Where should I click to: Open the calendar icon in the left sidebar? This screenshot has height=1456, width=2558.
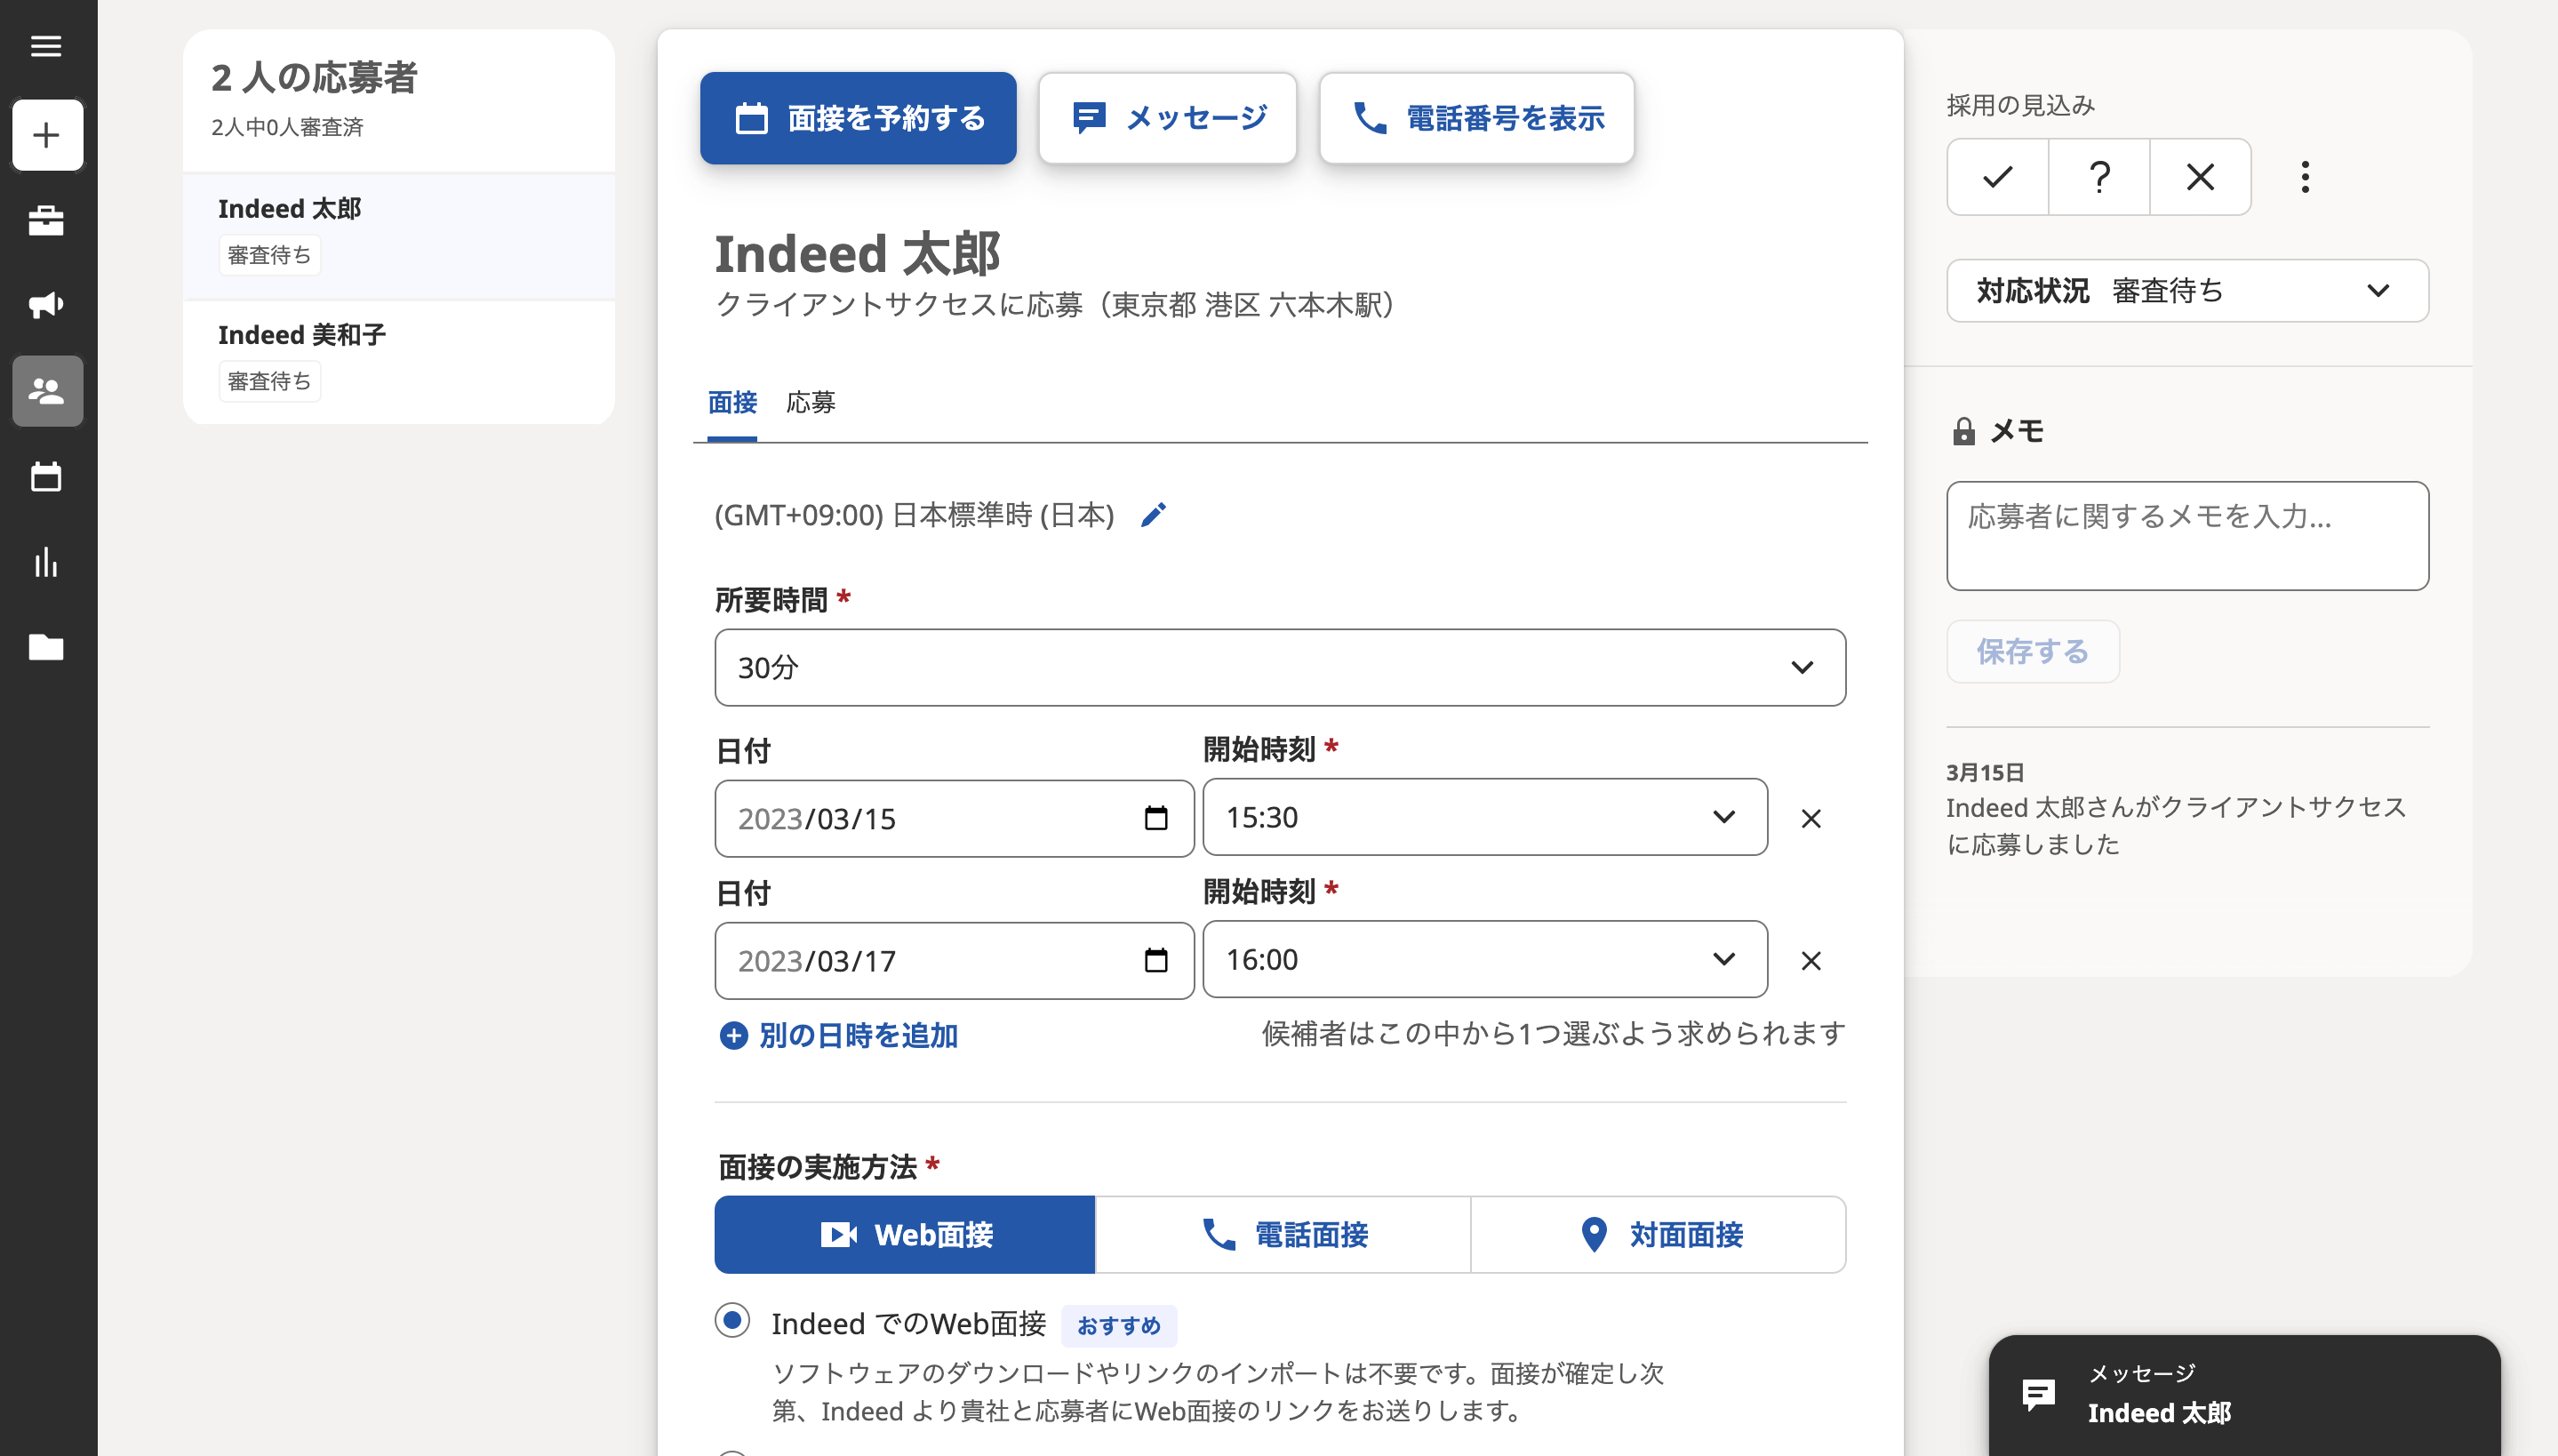(46, 477)
